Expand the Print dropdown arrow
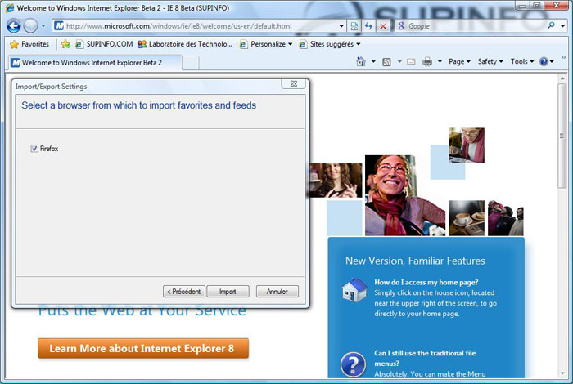Screen dimensions: 573x384 (440, 61)
